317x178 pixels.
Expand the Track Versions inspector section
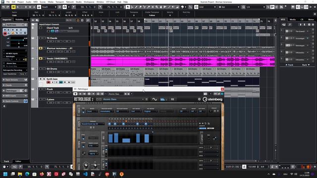click(14, 80)
